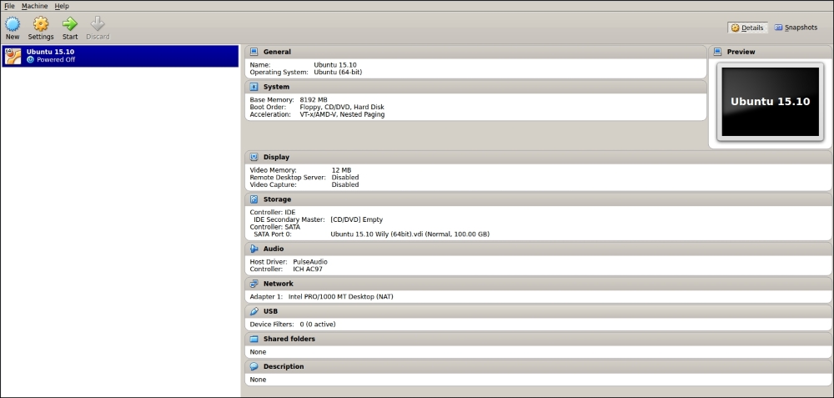Click the Preview section monitor icon
This screenshot has height=398, width=834.
[717, 52]
